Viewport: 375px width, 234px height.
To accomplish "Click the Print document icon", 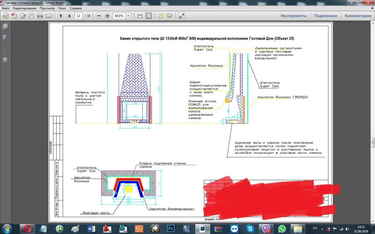I will 40,16.
